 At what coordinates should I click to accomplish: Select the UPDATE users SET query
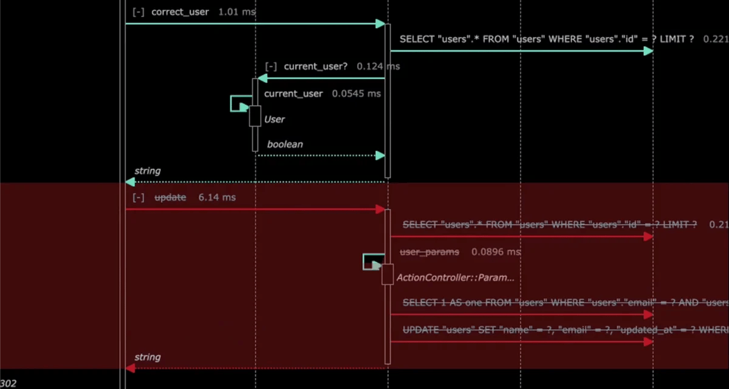click(x=566, y=329)
